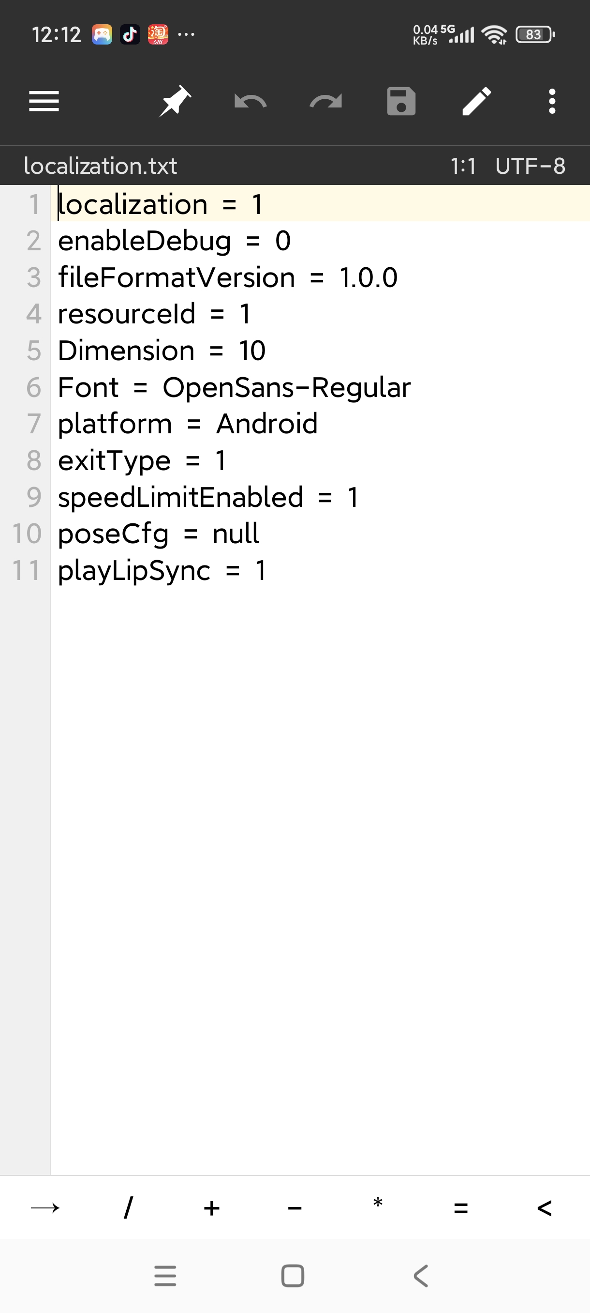Tap the Android home navigation button
The width and height of the screenshot is (590, 1313).
pos(293,1276)
